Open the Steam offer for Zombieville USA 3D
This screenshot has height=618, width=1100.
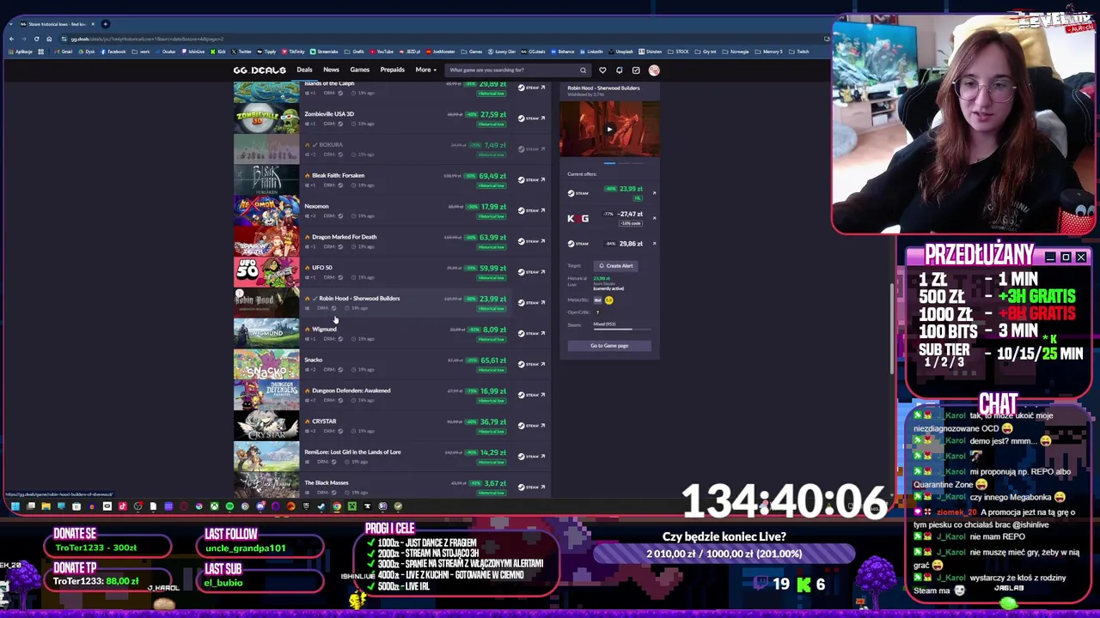[x=532, y=118]
